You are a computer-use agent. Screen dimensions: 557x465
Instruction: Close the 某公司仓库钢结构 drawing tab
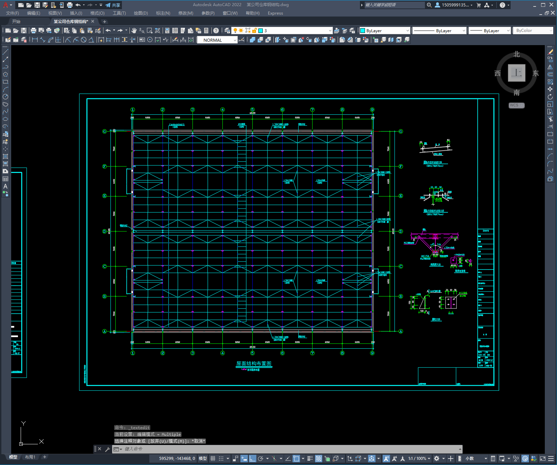93,21
